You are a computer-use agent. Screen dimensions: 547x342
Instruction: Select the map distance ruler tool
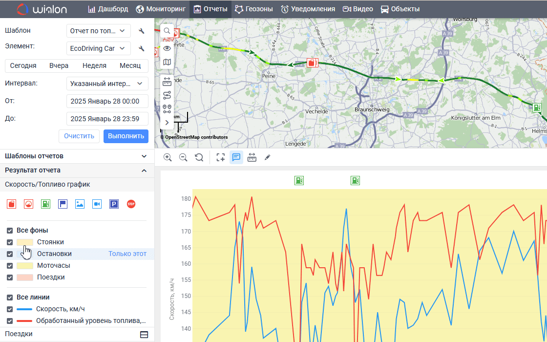pyautogui.click(x=167, y=82)
